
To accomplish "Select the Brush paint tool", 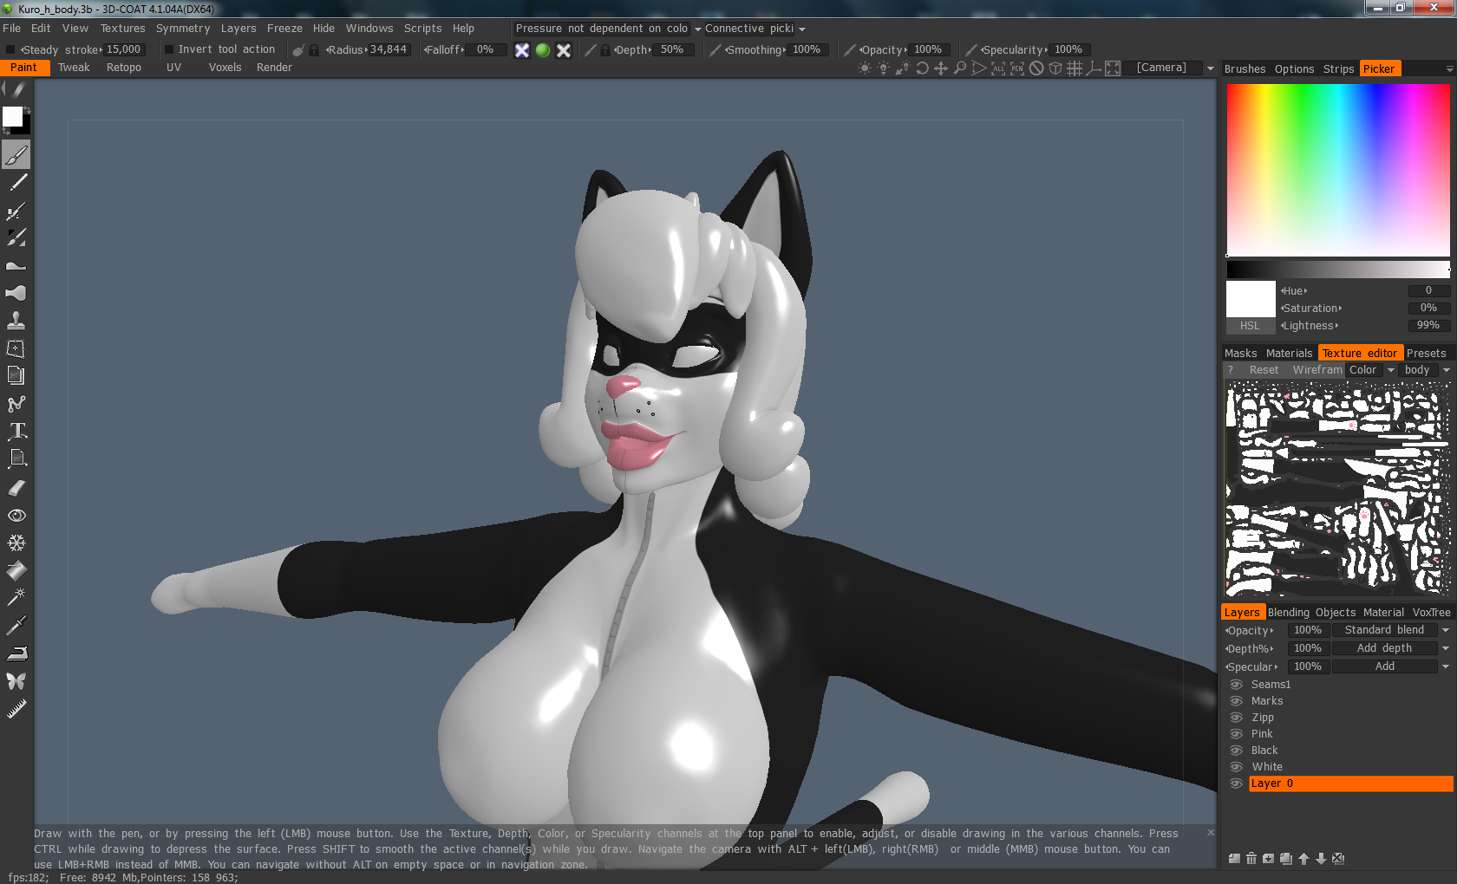I will (x=16, y=155).
